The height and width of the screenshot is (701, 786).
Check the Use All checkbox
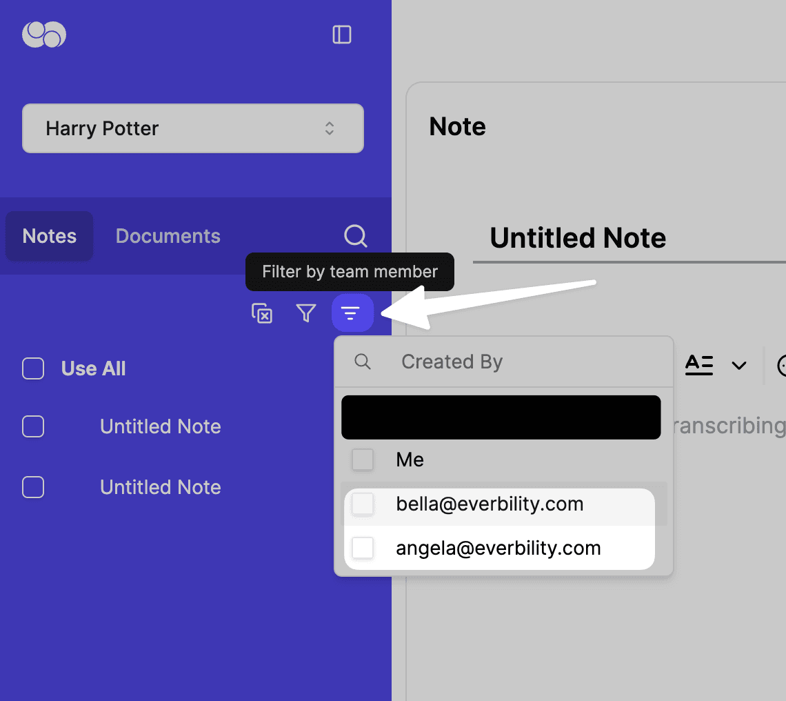coord(33,368)
